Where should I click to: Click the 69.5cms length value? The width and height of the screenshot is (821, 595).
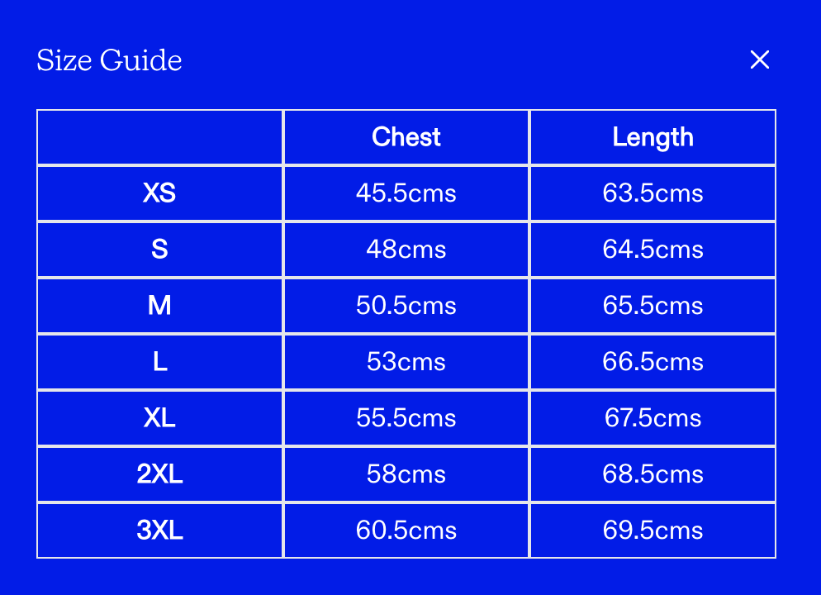point(653,531)
